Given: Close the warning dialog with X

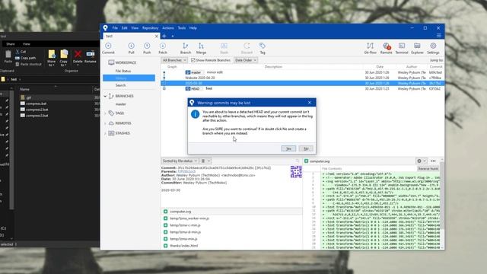Looking at the screenshot, I should coord(310,103).
